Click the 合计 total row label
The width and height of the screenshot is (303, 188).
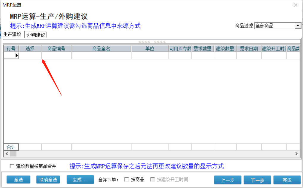(x=11, y=147)
